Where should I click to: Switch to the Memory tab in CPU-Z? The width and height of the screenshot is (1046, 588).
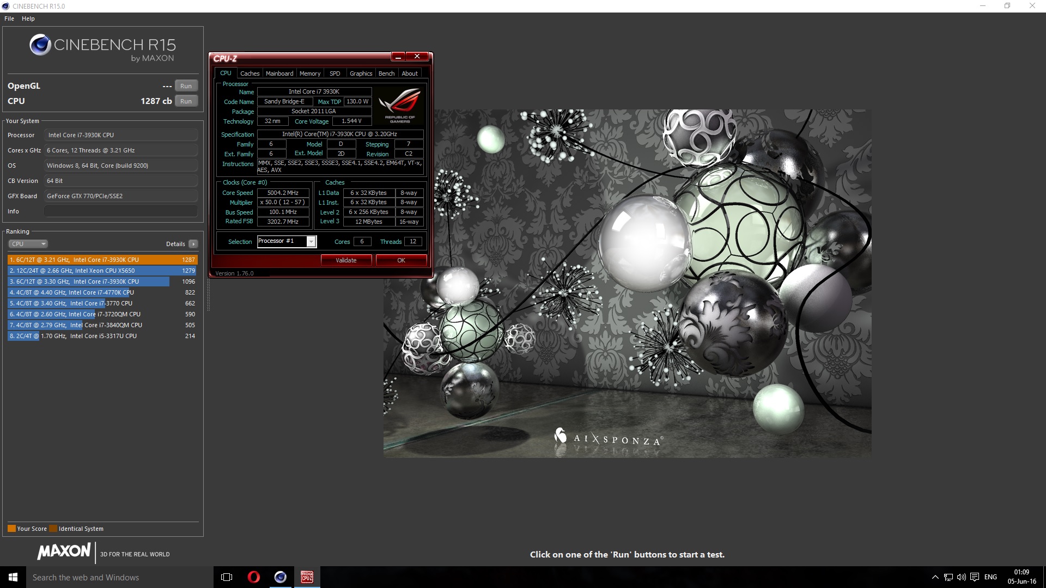click(310, 73)
